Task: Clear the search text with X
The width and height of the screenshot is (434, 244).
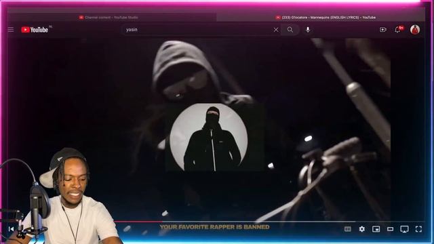Action: click(276, 30)
